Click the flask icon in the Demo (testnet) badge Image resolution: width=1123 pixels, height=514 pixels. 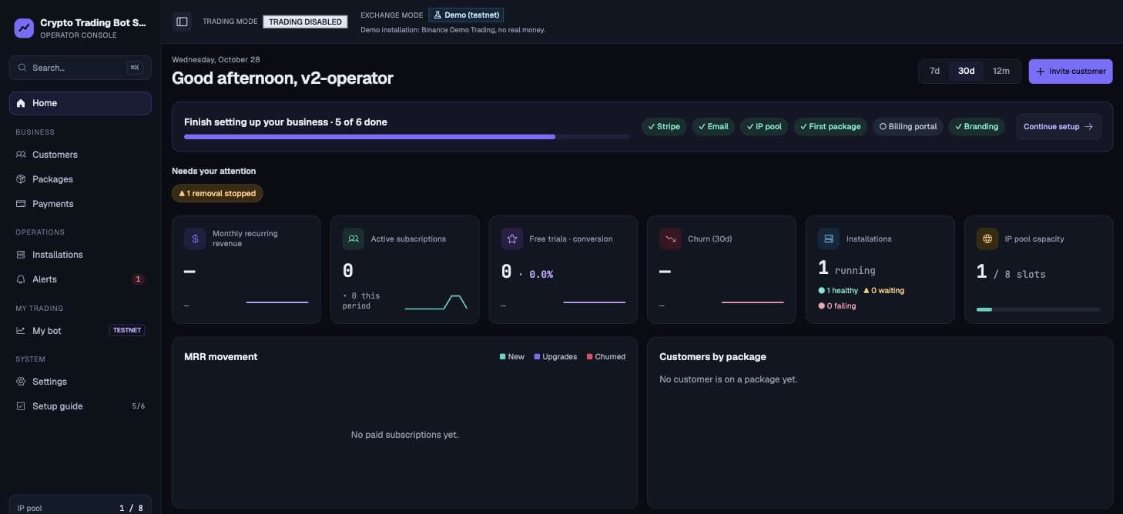point(438,15)
